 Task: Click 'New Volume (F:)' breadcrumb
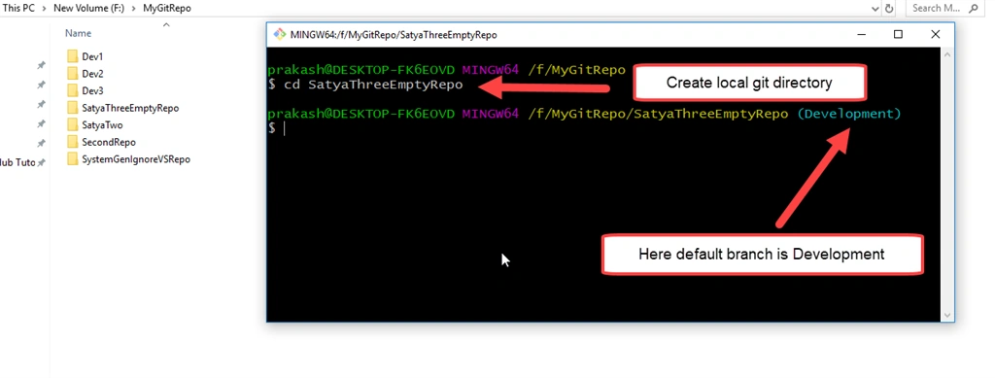pyautogui.click(x=89, y=8)
